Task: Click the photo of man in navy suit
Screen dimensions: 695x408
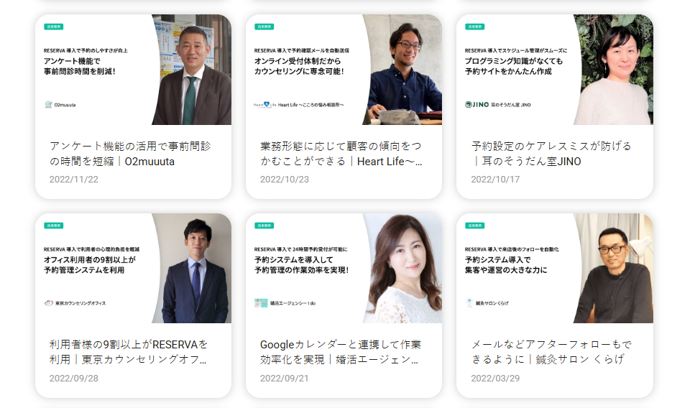Action: pyautogui.click(x=191, y=269)
